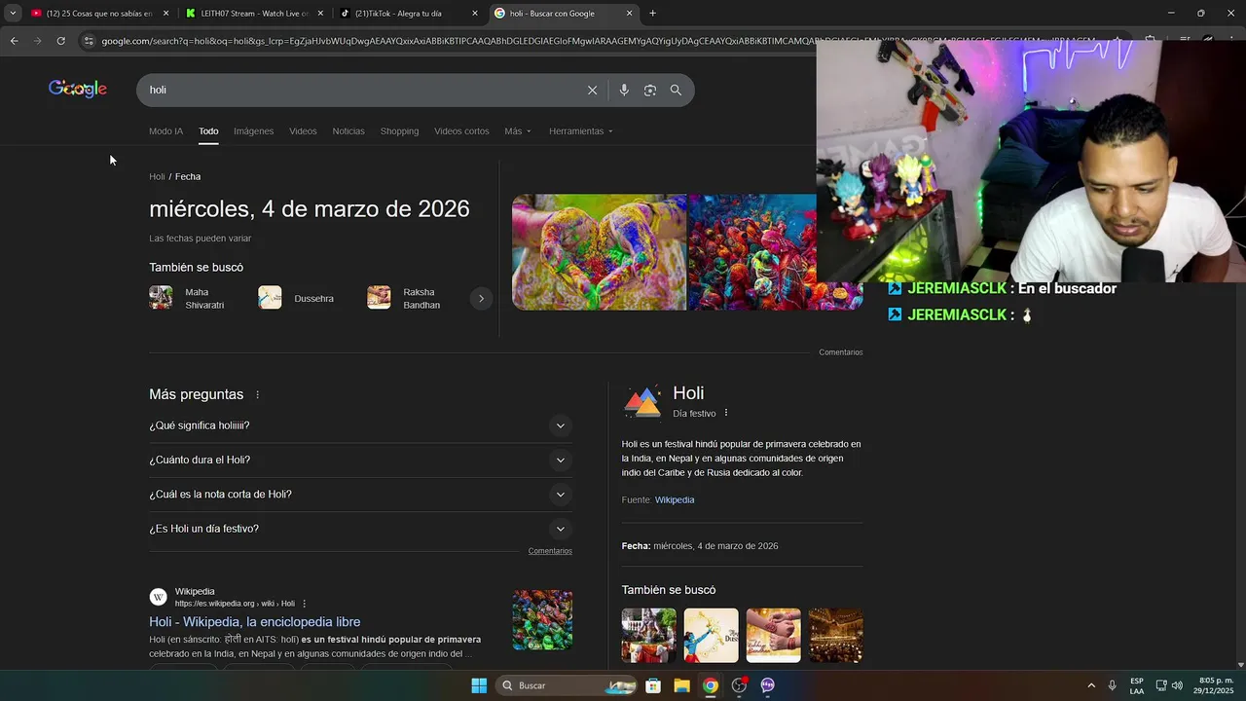
Task: Go back with browser back arrow
Action: (14, 41)
